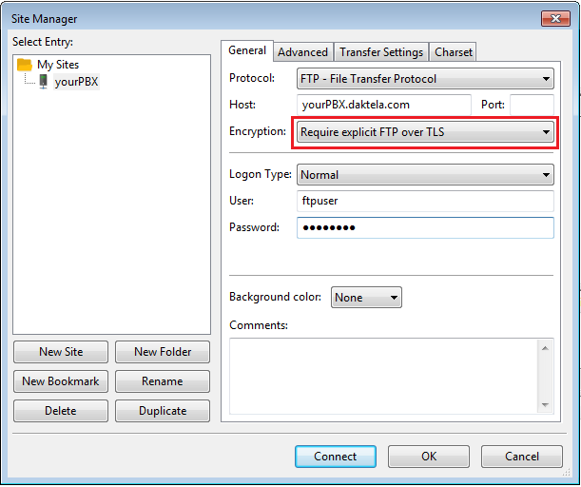
Task: Select the Charset tab
Action: 454,52
